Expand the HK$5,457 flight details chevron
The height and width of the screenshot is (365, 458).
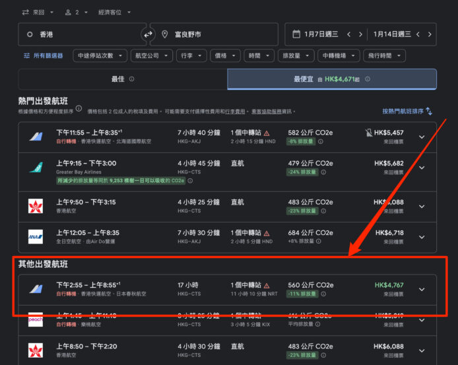pos(422,137)
